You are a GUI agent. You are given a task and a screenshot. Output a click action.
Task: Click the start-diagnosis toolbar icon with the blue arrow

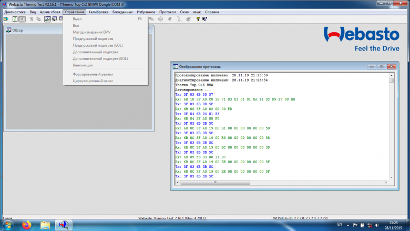click(6, 19)
